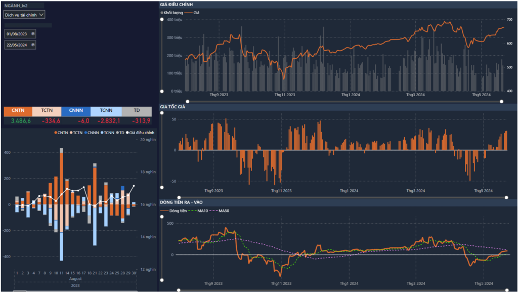
Task: Click the bar chart's bottom horizontal scrollbar
Action: (20, 290)
